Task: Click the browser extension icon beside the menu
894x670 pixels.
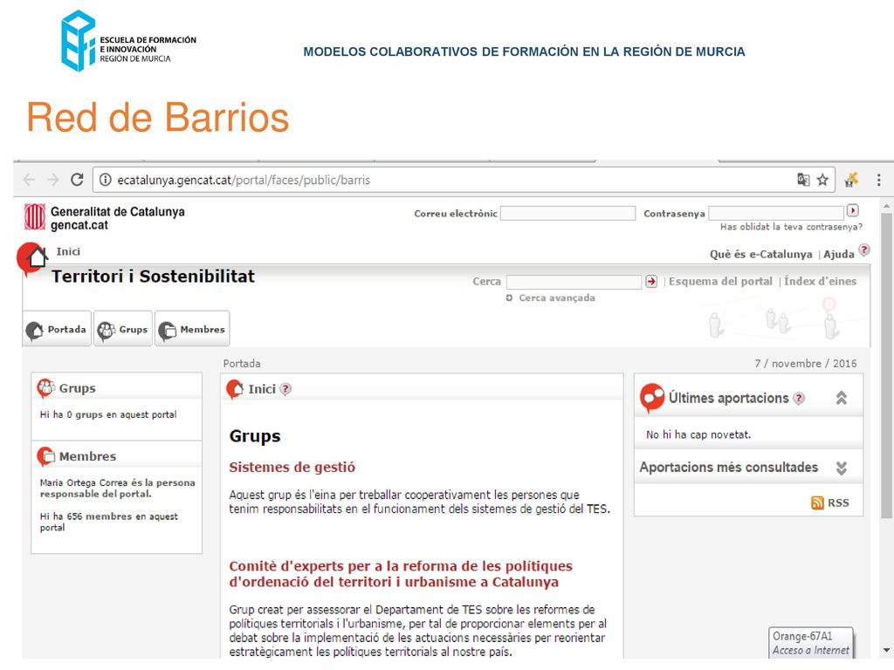Action: (851, 180)
